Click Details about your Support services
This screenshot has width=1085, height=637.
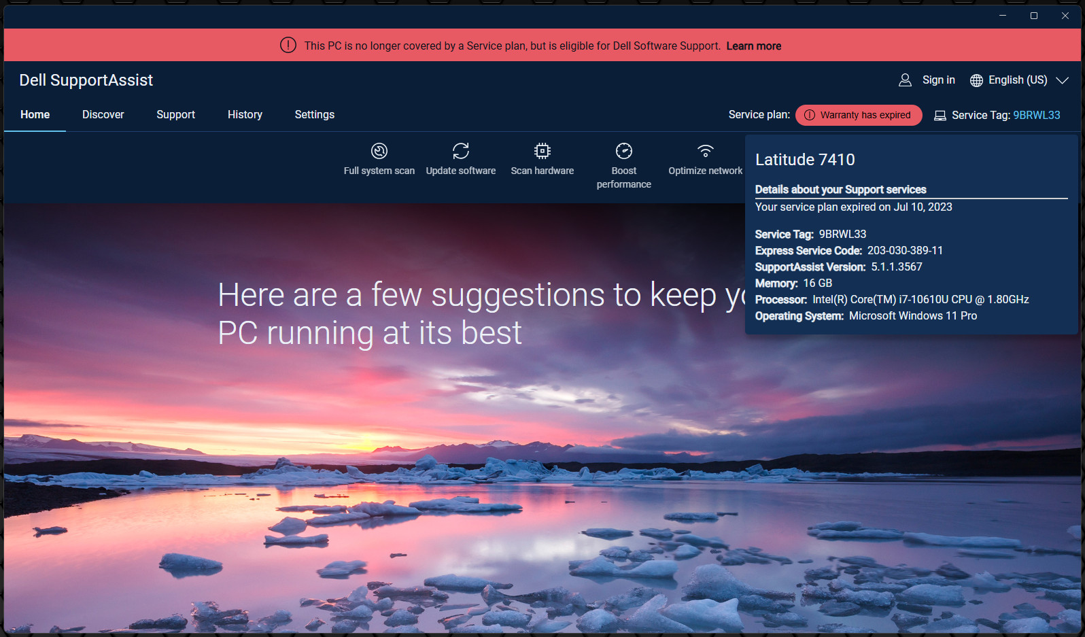[841, 190]
